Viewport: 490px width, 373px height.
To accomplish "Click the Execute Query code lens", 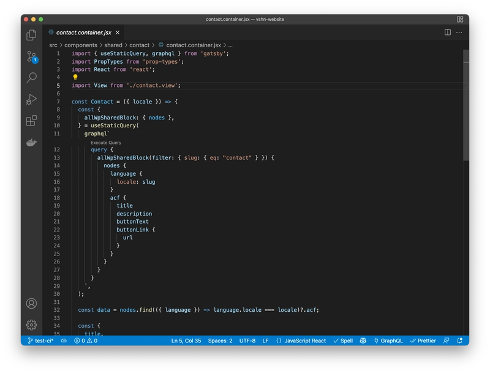I will click(x=106, y=143).
